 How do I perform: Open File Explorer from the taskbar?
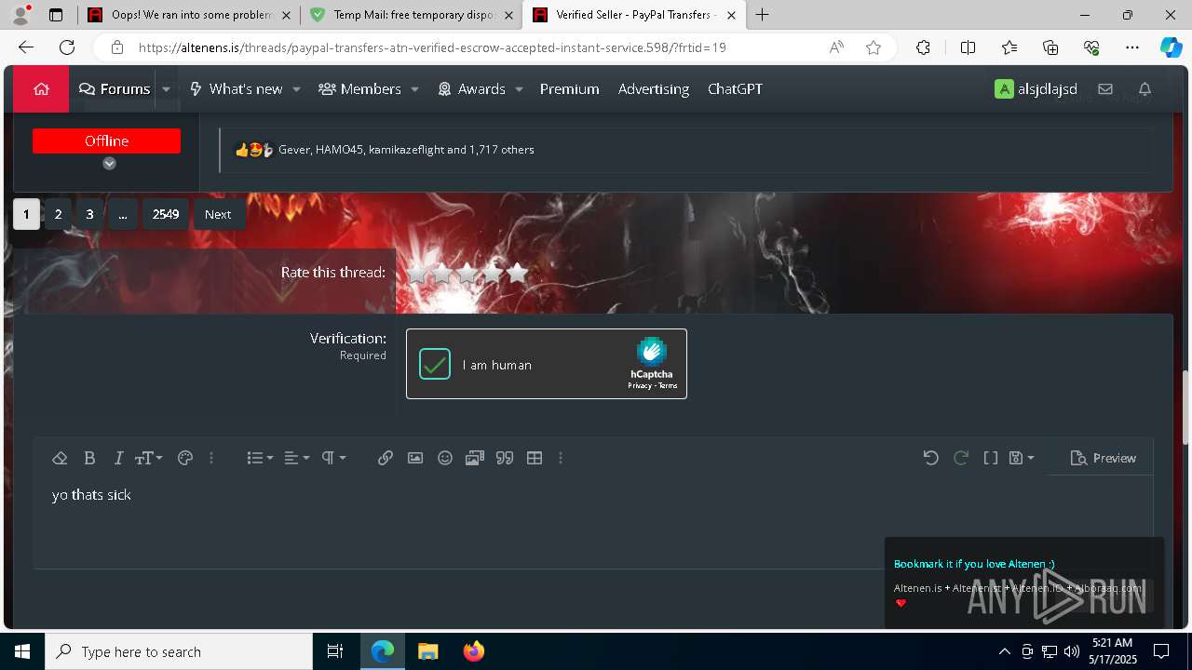[x=428, y=651]
